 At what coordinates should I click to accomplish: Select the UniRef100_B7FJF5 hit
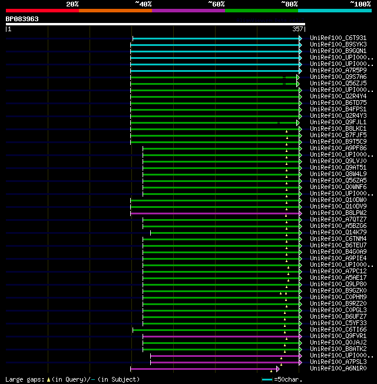click(338, 135)
